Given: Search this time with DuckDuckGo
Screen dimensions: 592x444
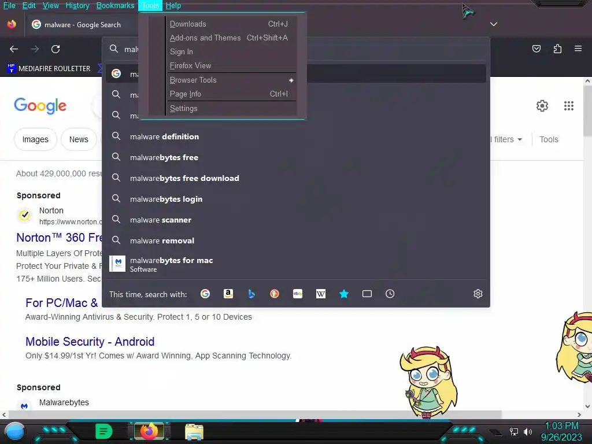Looking at the screenshot, I should coord(275,294).
